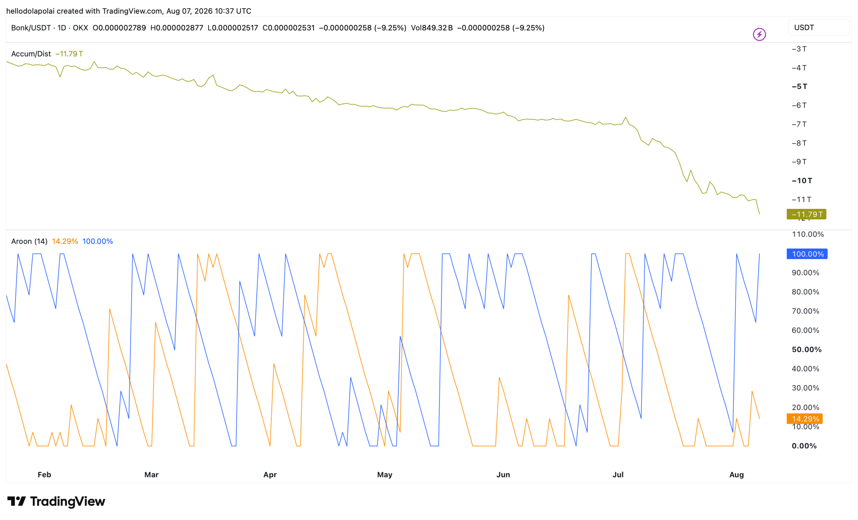Click the −4 T axis label
Screen dimensions: 858x520
coord(799,68)
